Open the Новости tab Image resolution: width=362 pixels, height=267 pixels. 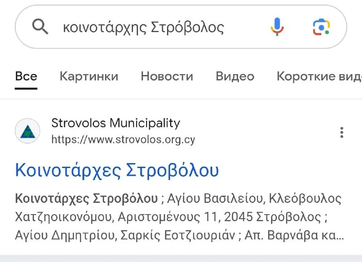click(x=167, y=76)
